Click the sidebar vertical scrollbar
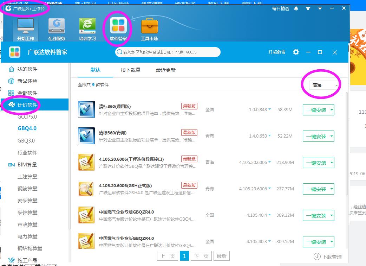 tap(69, 146)
